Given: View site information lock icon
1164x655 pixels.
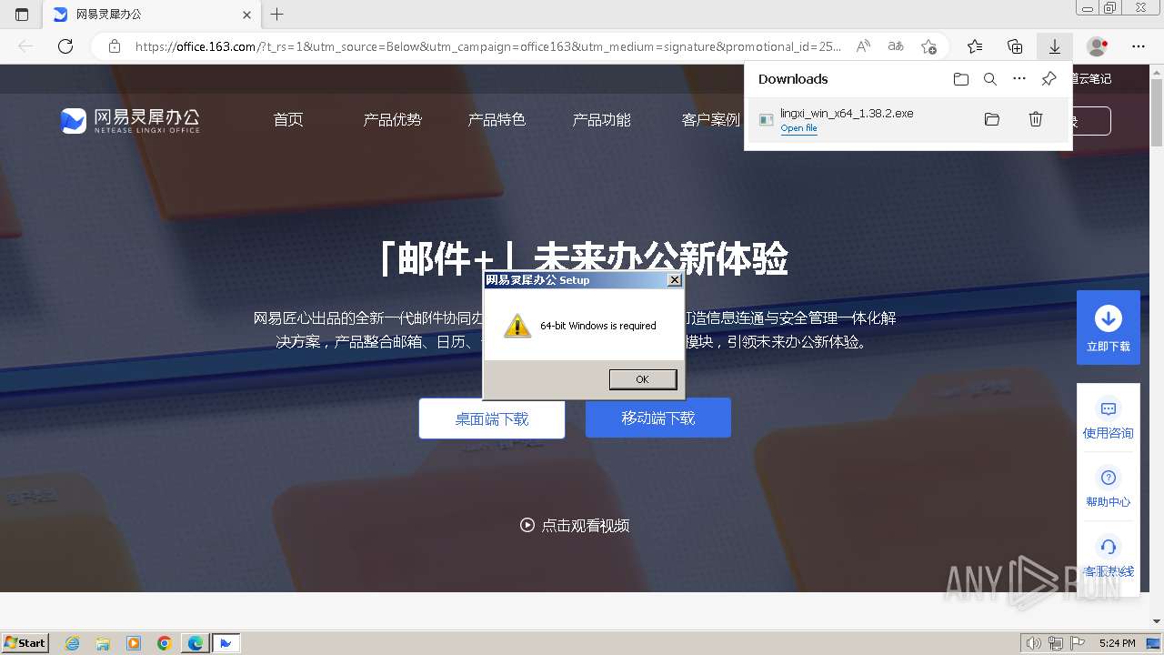Looking at the screenshot, I should tap(114, 46).
